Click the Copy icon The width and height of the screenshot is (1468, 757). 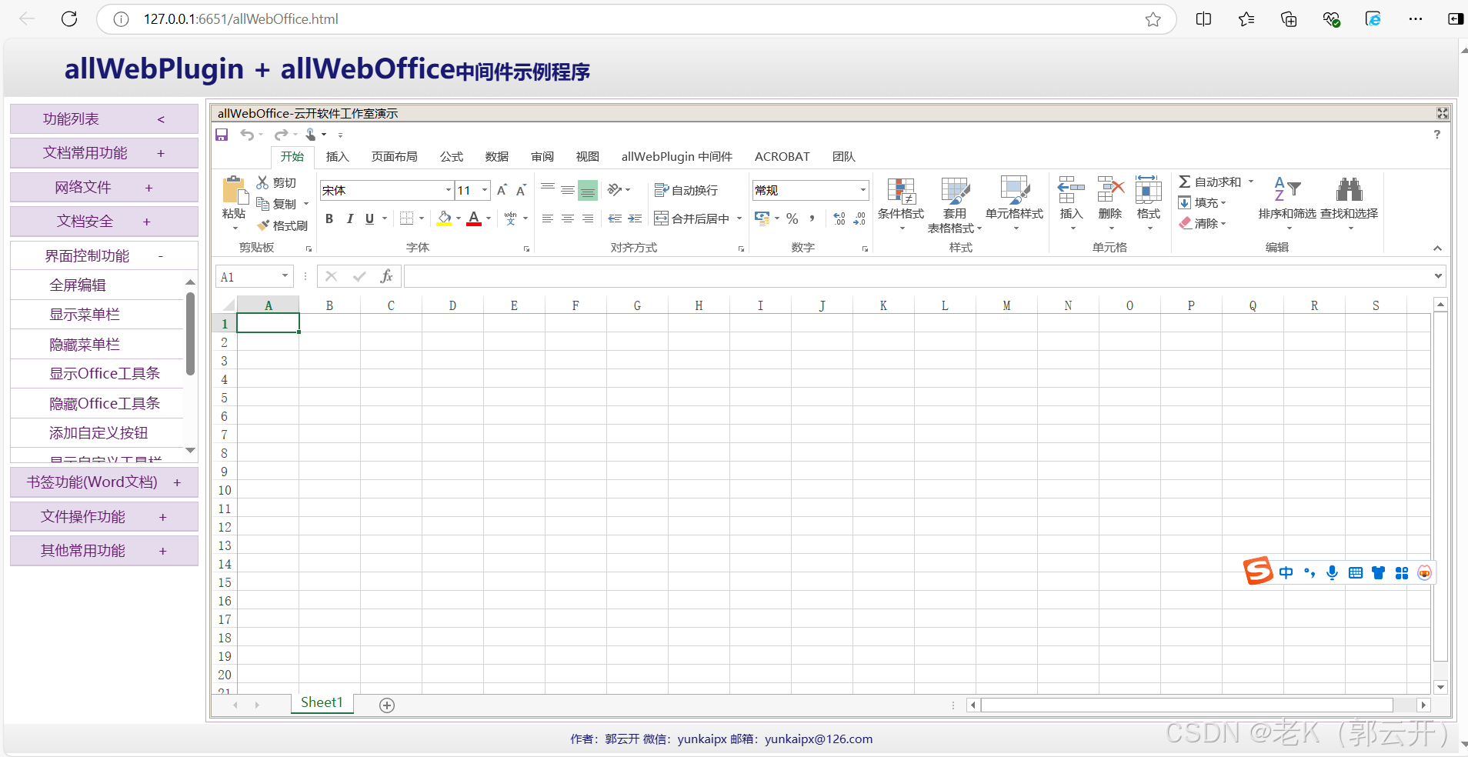[x=262, y=204]
